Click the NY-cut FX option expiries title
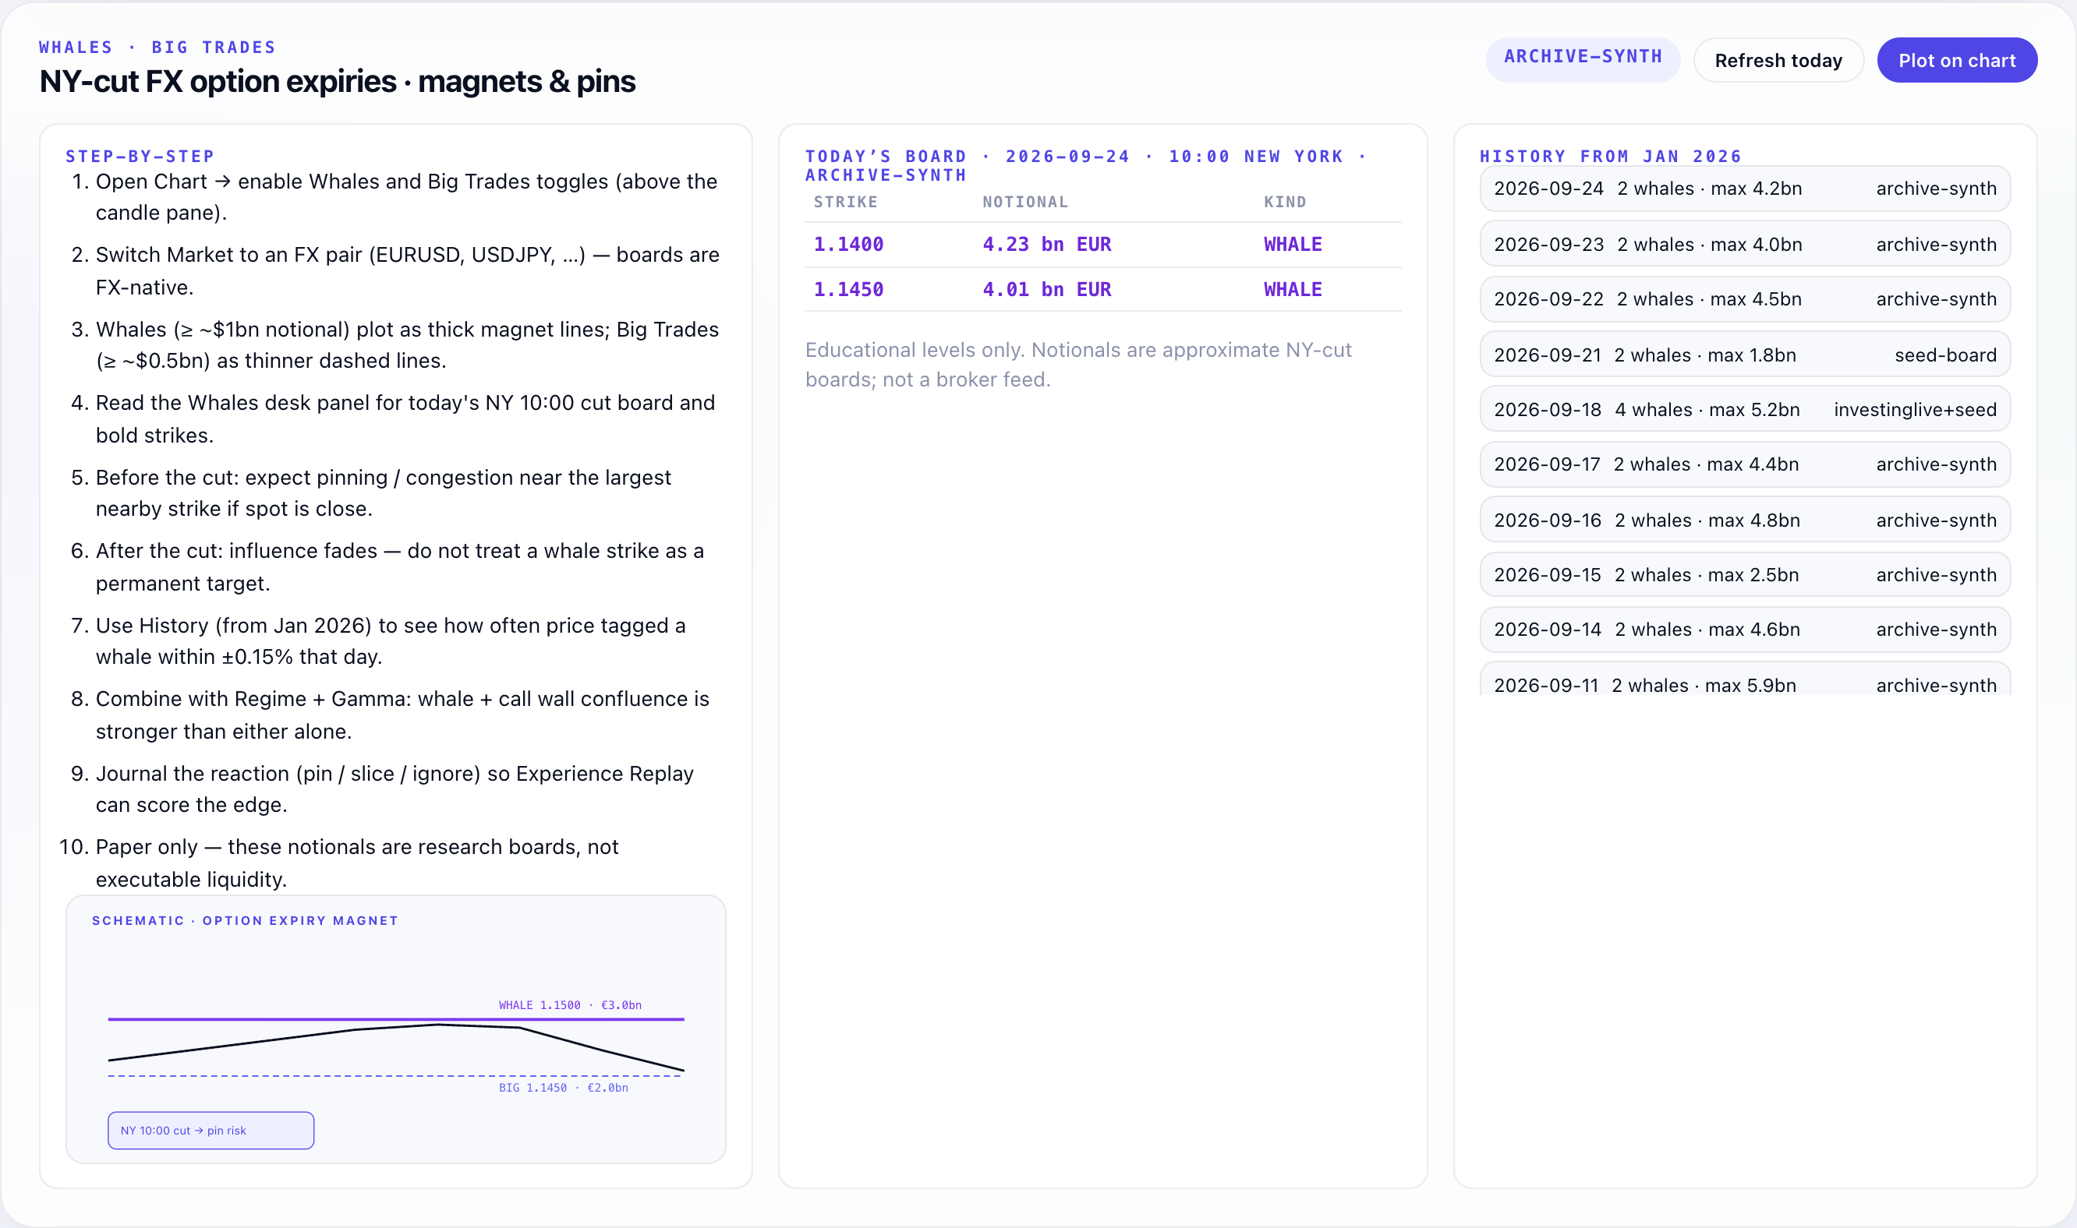Screen dimensions: 2077x1228 [338, 81]
